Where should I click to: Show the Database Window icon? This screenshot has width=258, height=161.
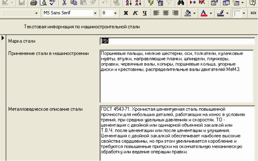pos(226,3)
